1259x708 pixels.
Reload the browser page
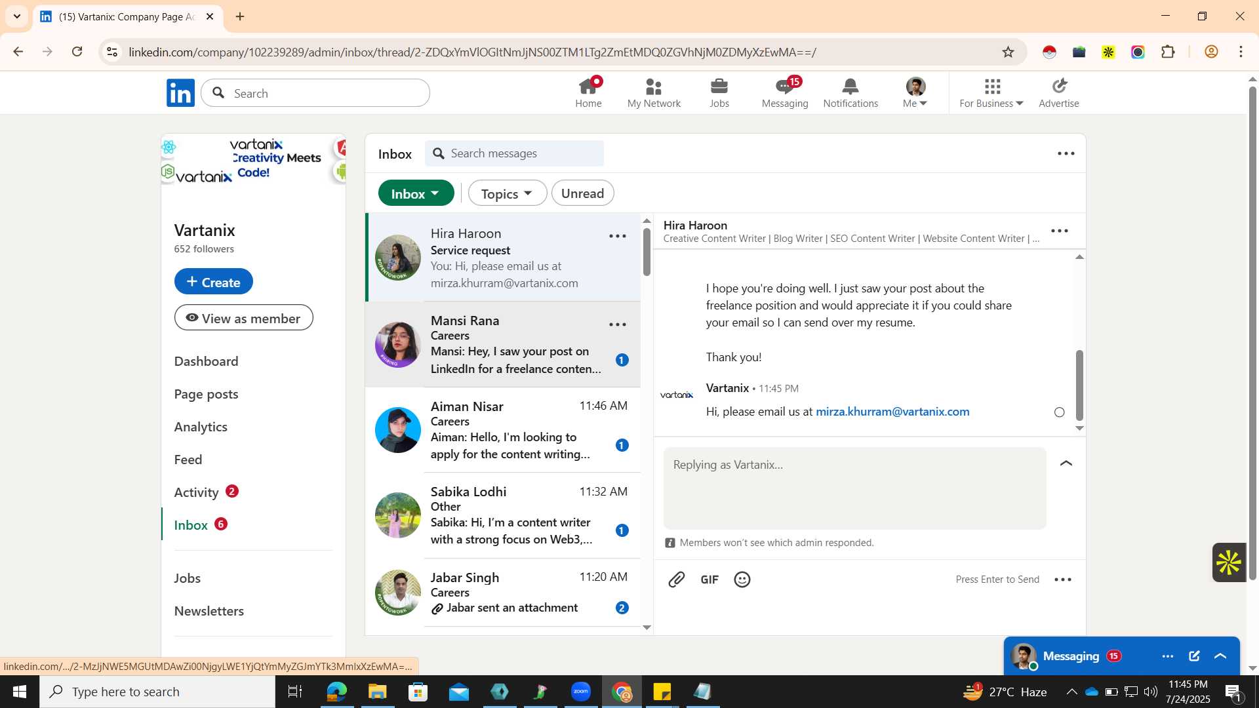77,52
